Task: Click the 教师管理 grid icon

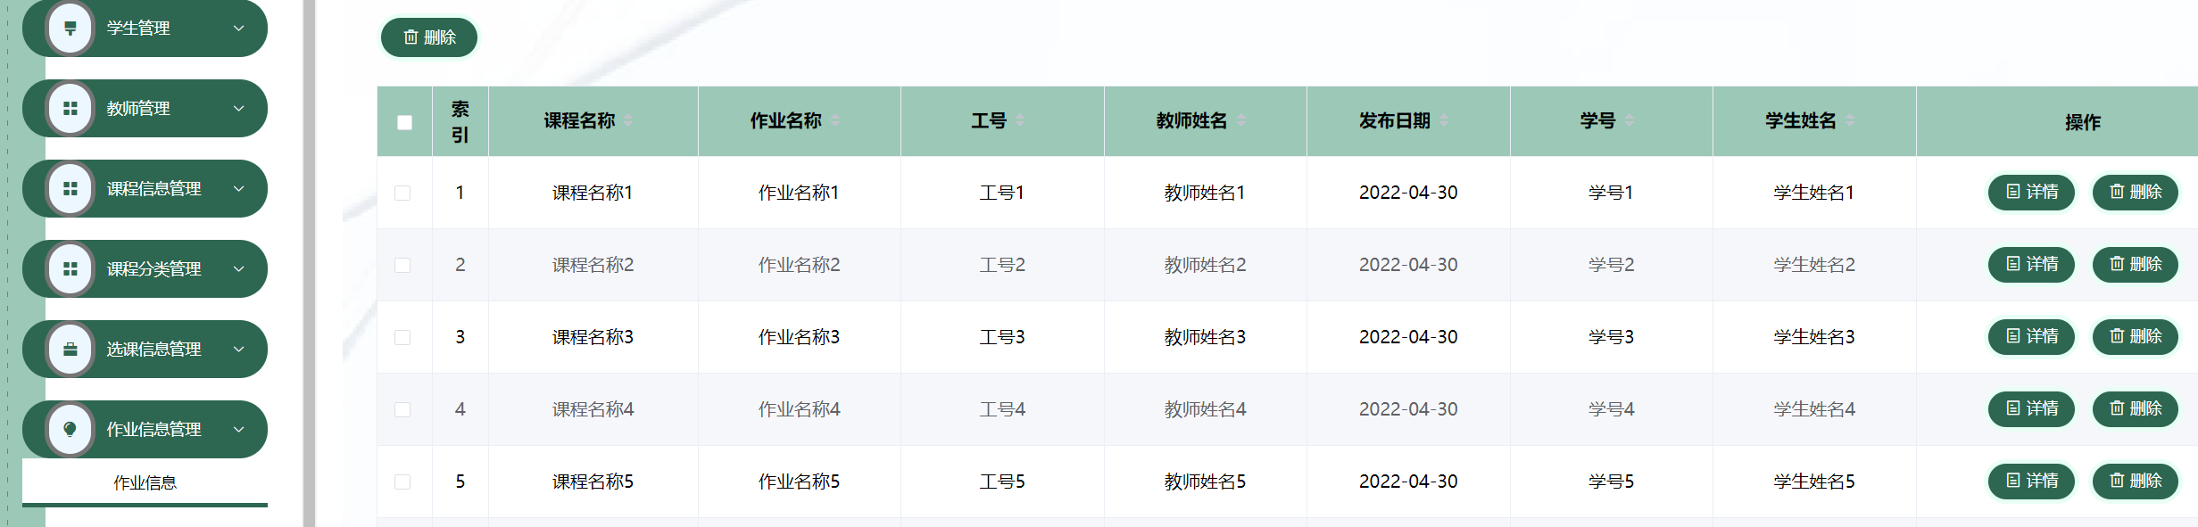Action: coord(70,108)
